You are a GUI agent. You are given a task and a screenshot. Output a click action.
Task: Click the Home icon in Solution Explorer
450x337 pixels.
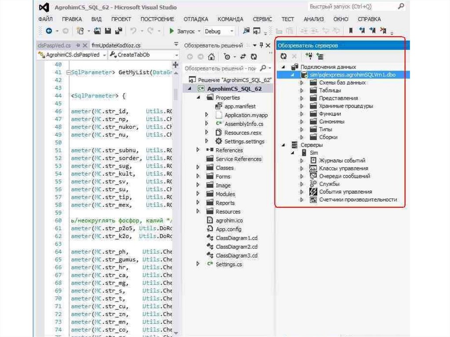point(211,57)
